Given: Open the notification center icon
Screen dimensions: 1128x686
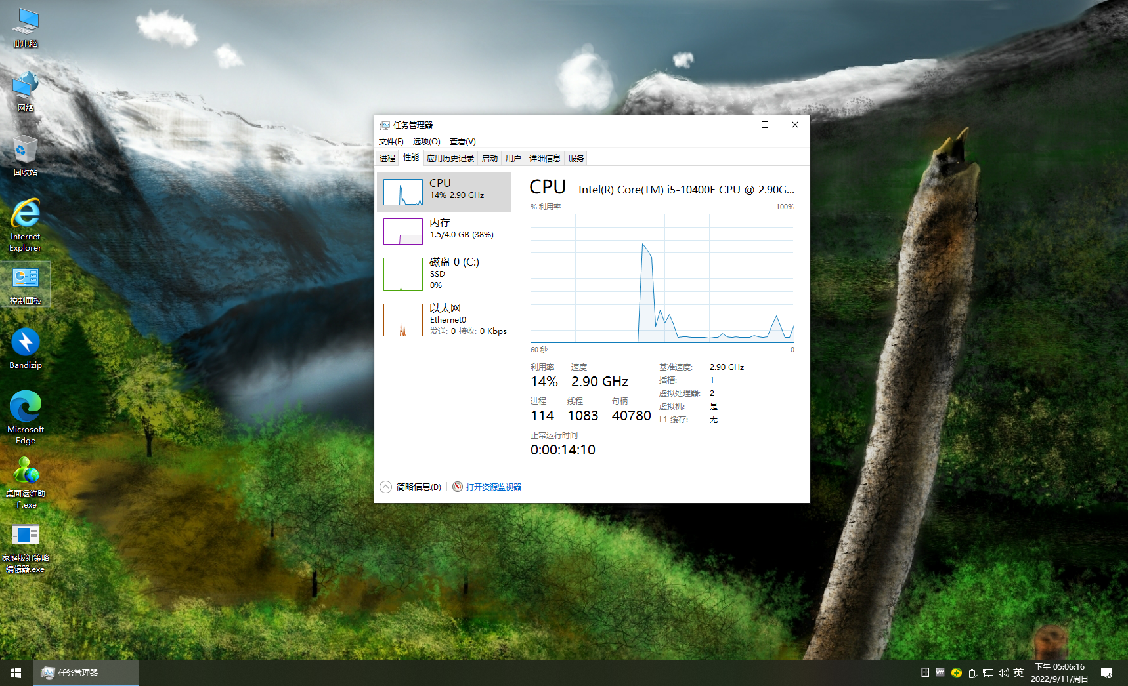Looking at the screenshot, I should [1106, 673].
